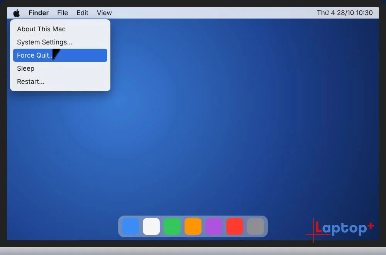Open System Settings... from Apple menu
386x255 pixels.
pyautogui.click(x=60, y=42)
